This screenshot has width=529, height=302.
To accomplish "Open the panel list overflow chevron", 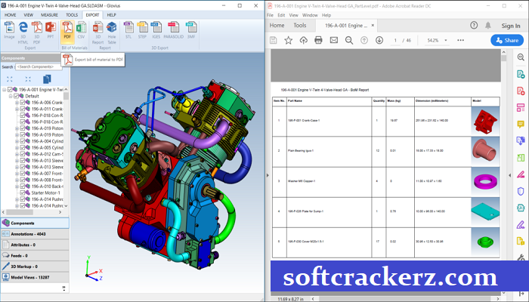I will point(64,288).
